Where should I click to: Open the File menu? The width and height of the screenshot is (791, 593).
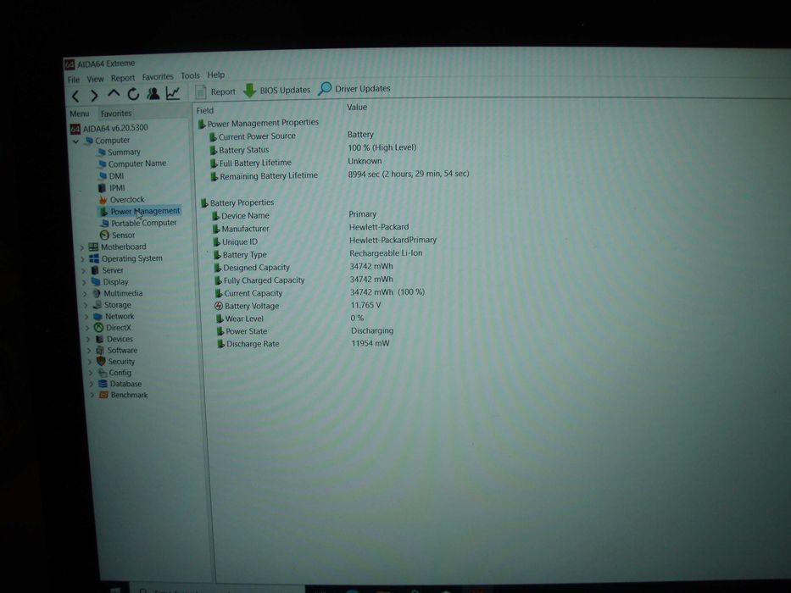74,80
